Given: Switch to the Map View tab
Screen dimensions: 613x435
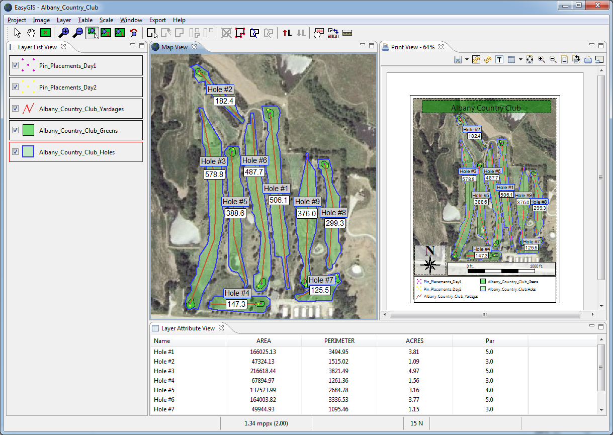Looking at the screenshot, I should 174,47.
